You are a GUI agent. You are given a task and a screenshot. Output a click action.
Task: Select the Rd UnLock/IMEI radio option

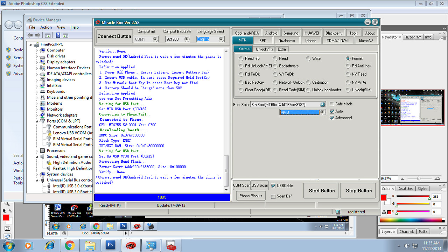click(x=255, y=66)
